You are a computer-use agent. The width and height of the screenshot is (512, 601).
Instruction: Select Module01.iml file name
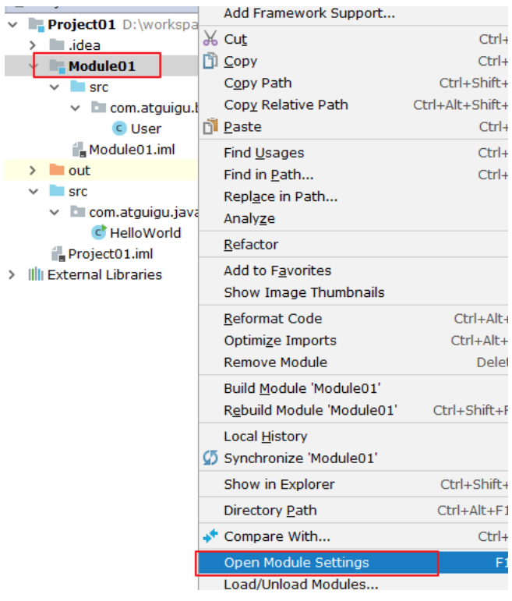pos(132,150)
